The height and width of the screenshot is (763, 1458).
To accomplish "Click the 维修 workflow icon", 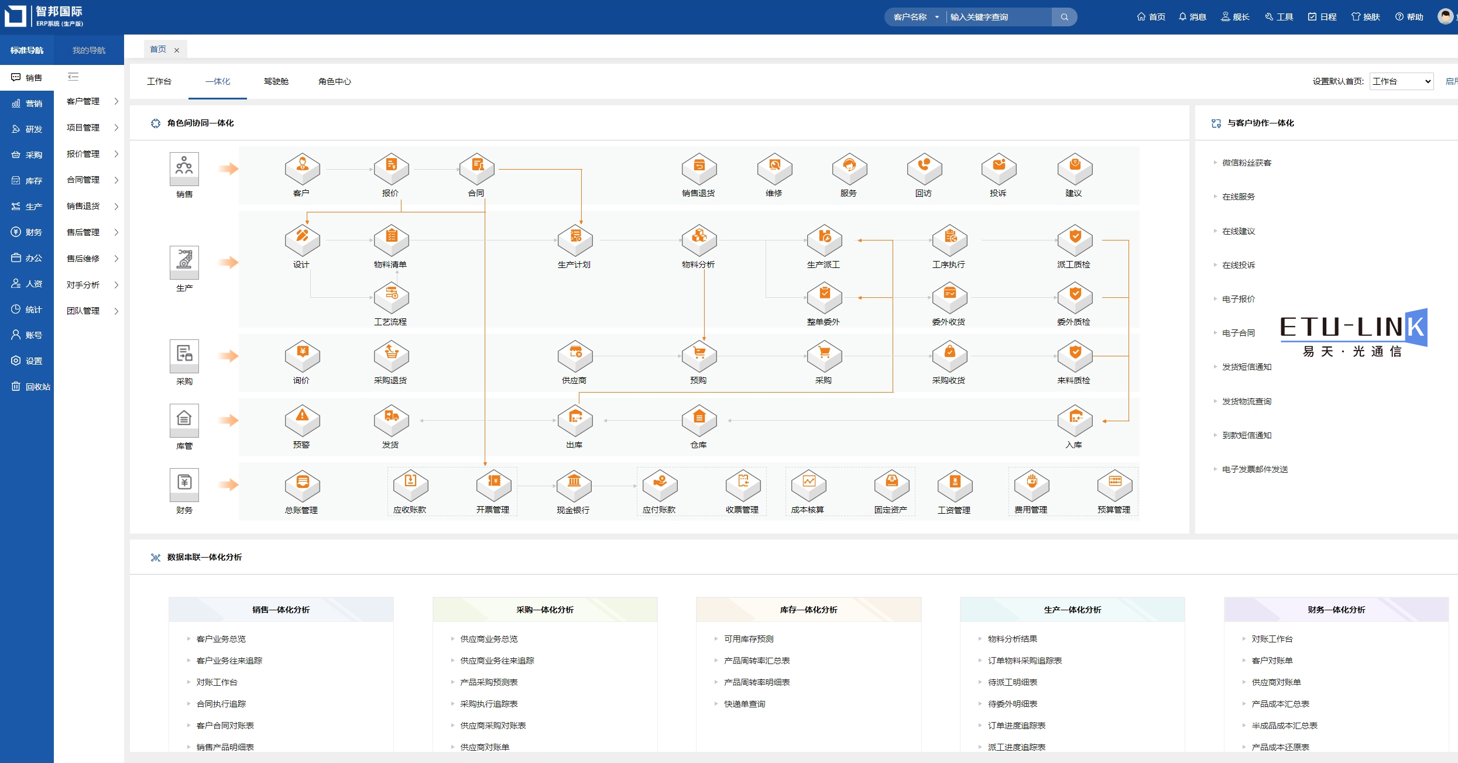I will [774, 169].
